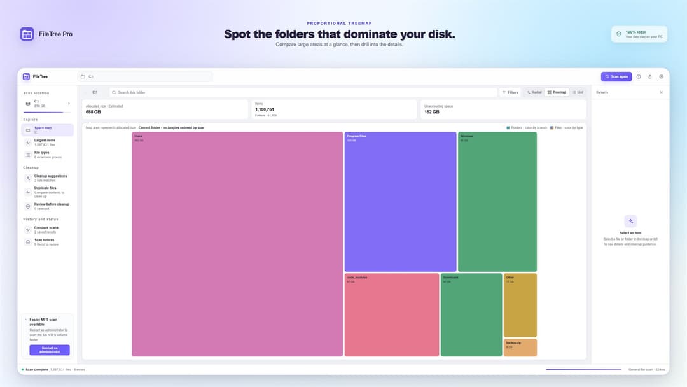
Task: Select the pink Users treemap block
Action: 237,244
